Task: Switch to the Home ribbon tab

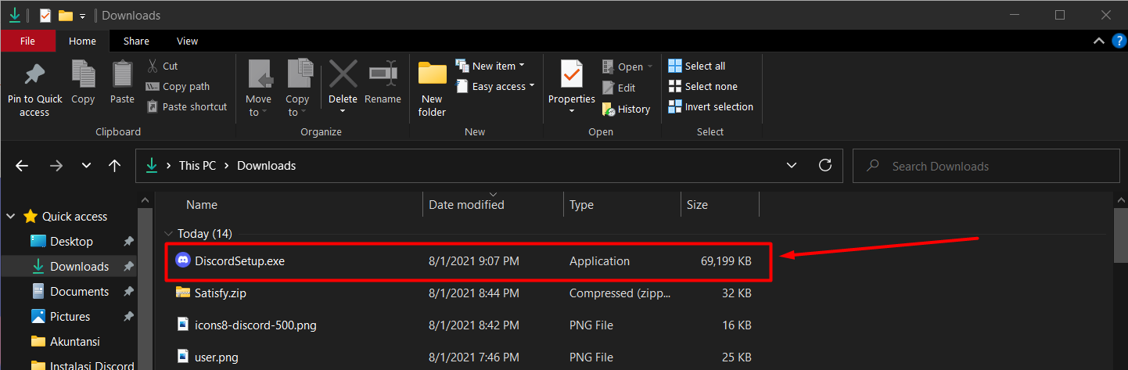Action: [x=83, y=41]
